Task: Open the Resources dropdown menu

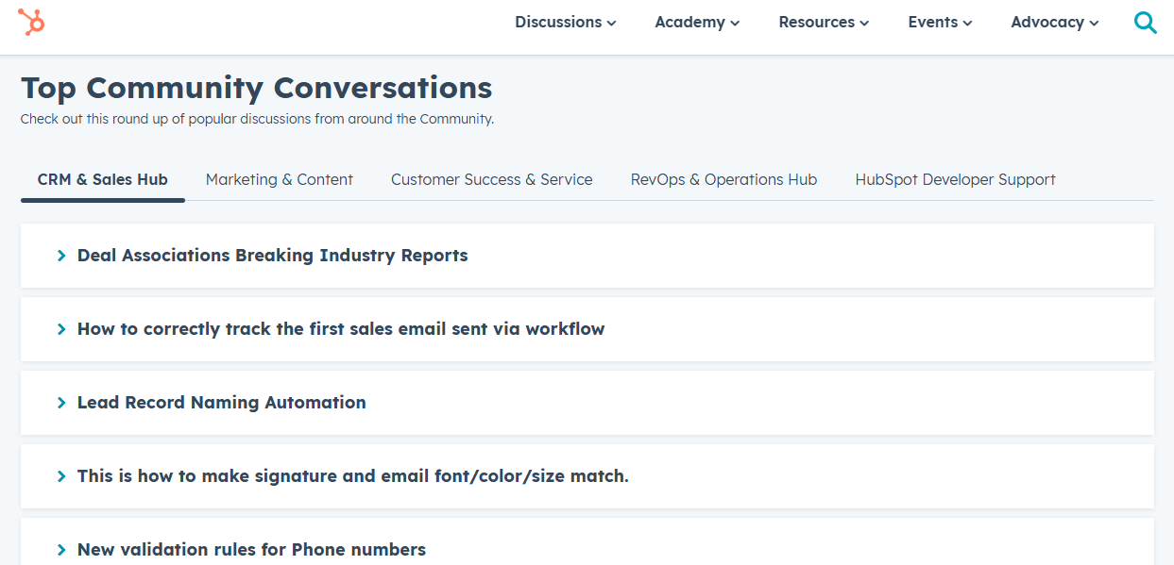Action: tap(824, 22)
